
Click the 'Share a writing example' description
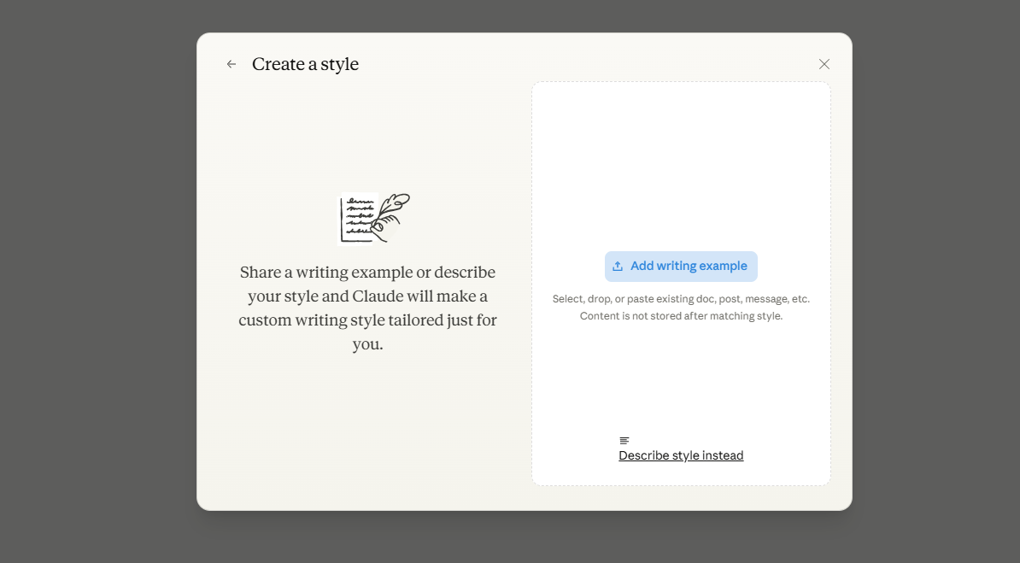pyautogui.click(x=367, y=273)
